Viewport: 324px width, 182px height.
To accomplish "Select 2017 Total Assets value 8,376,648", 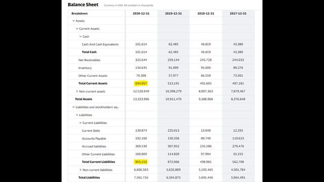I will click(x=238, y=99).
